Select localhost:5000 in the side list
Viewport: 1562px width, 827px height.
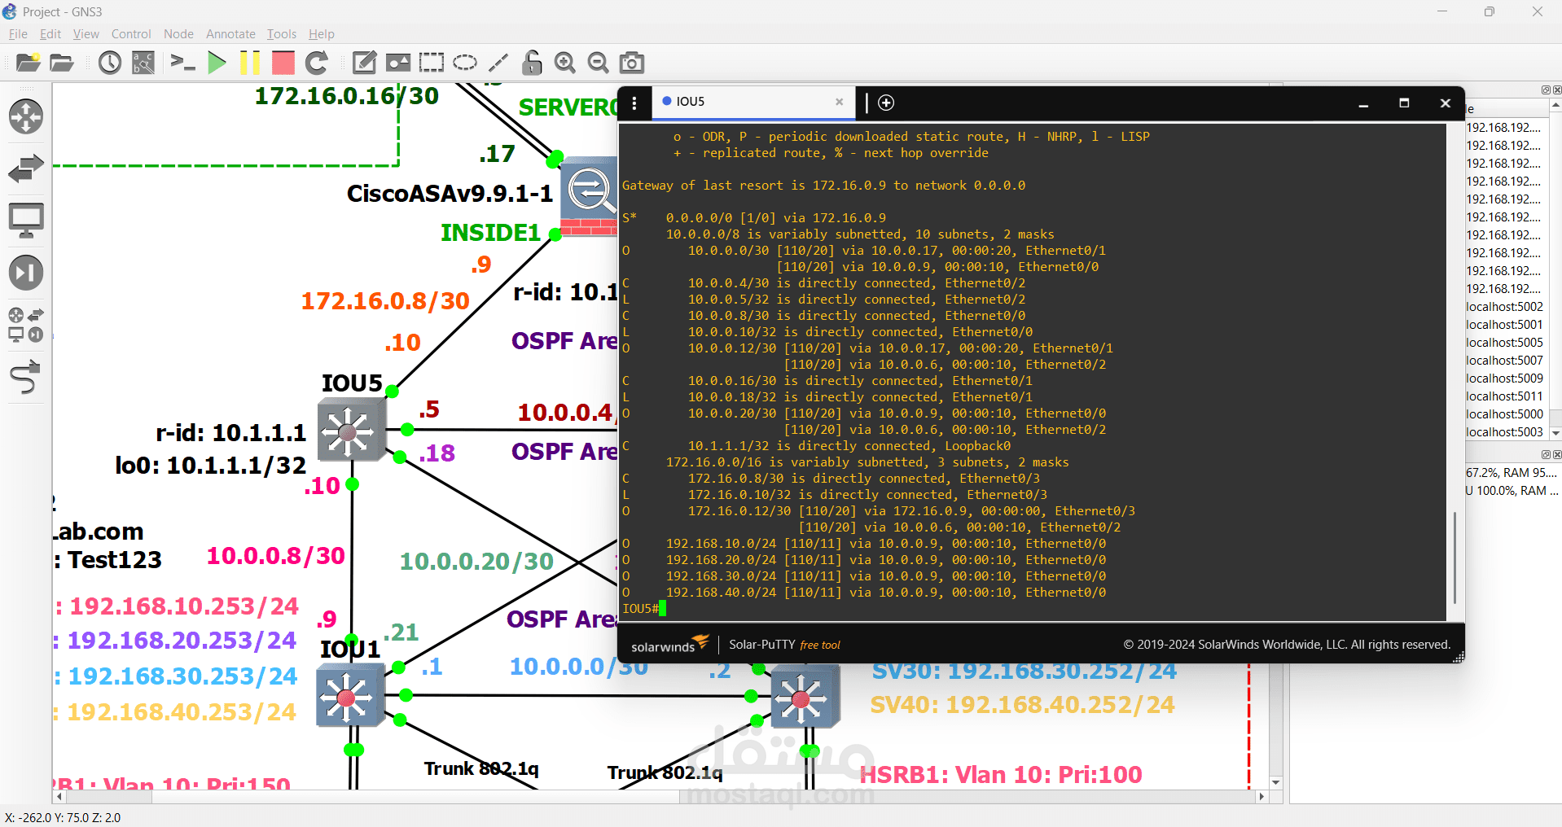1504,414
